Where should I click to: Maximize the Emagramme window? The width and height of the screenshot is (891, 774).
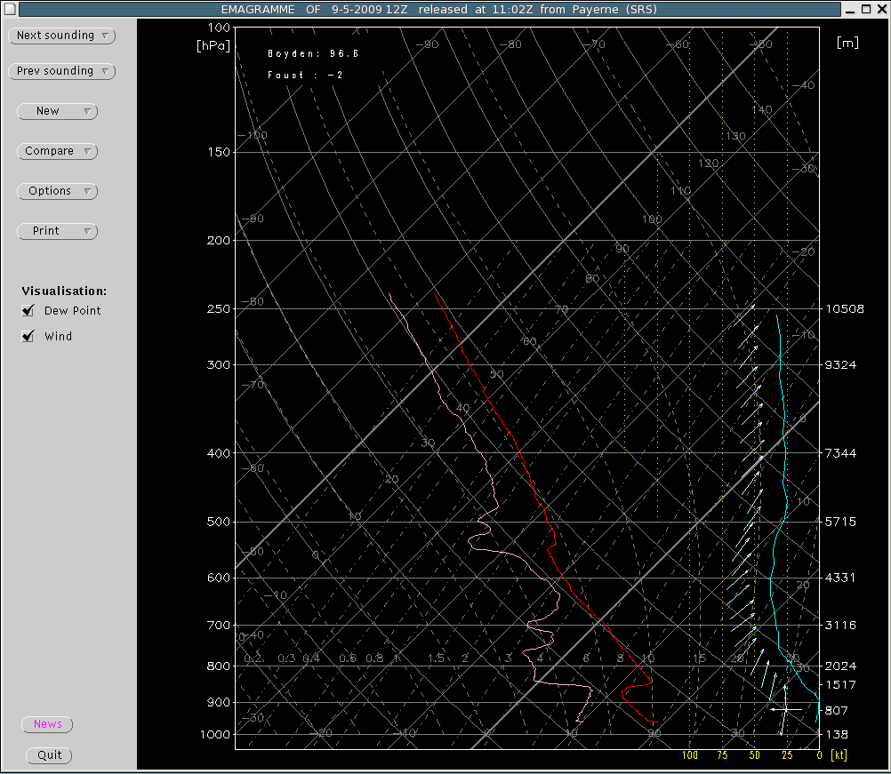(866, 9)
